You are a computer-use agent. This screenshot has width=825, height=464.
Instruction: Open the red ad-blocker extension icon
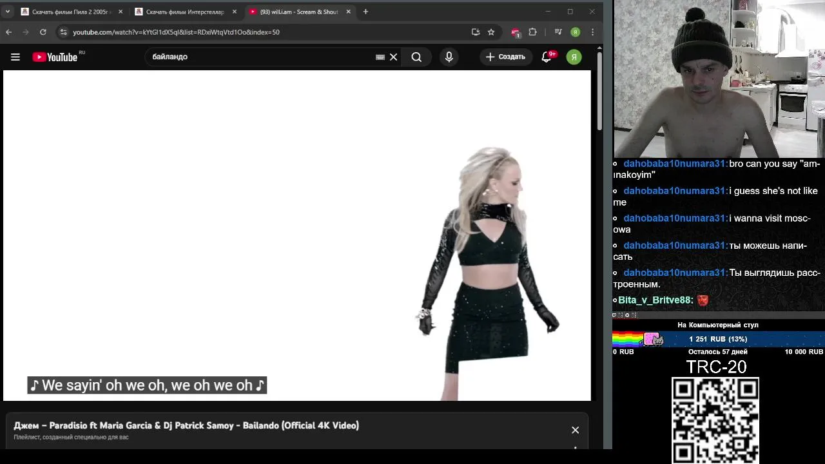coord(516,32)
